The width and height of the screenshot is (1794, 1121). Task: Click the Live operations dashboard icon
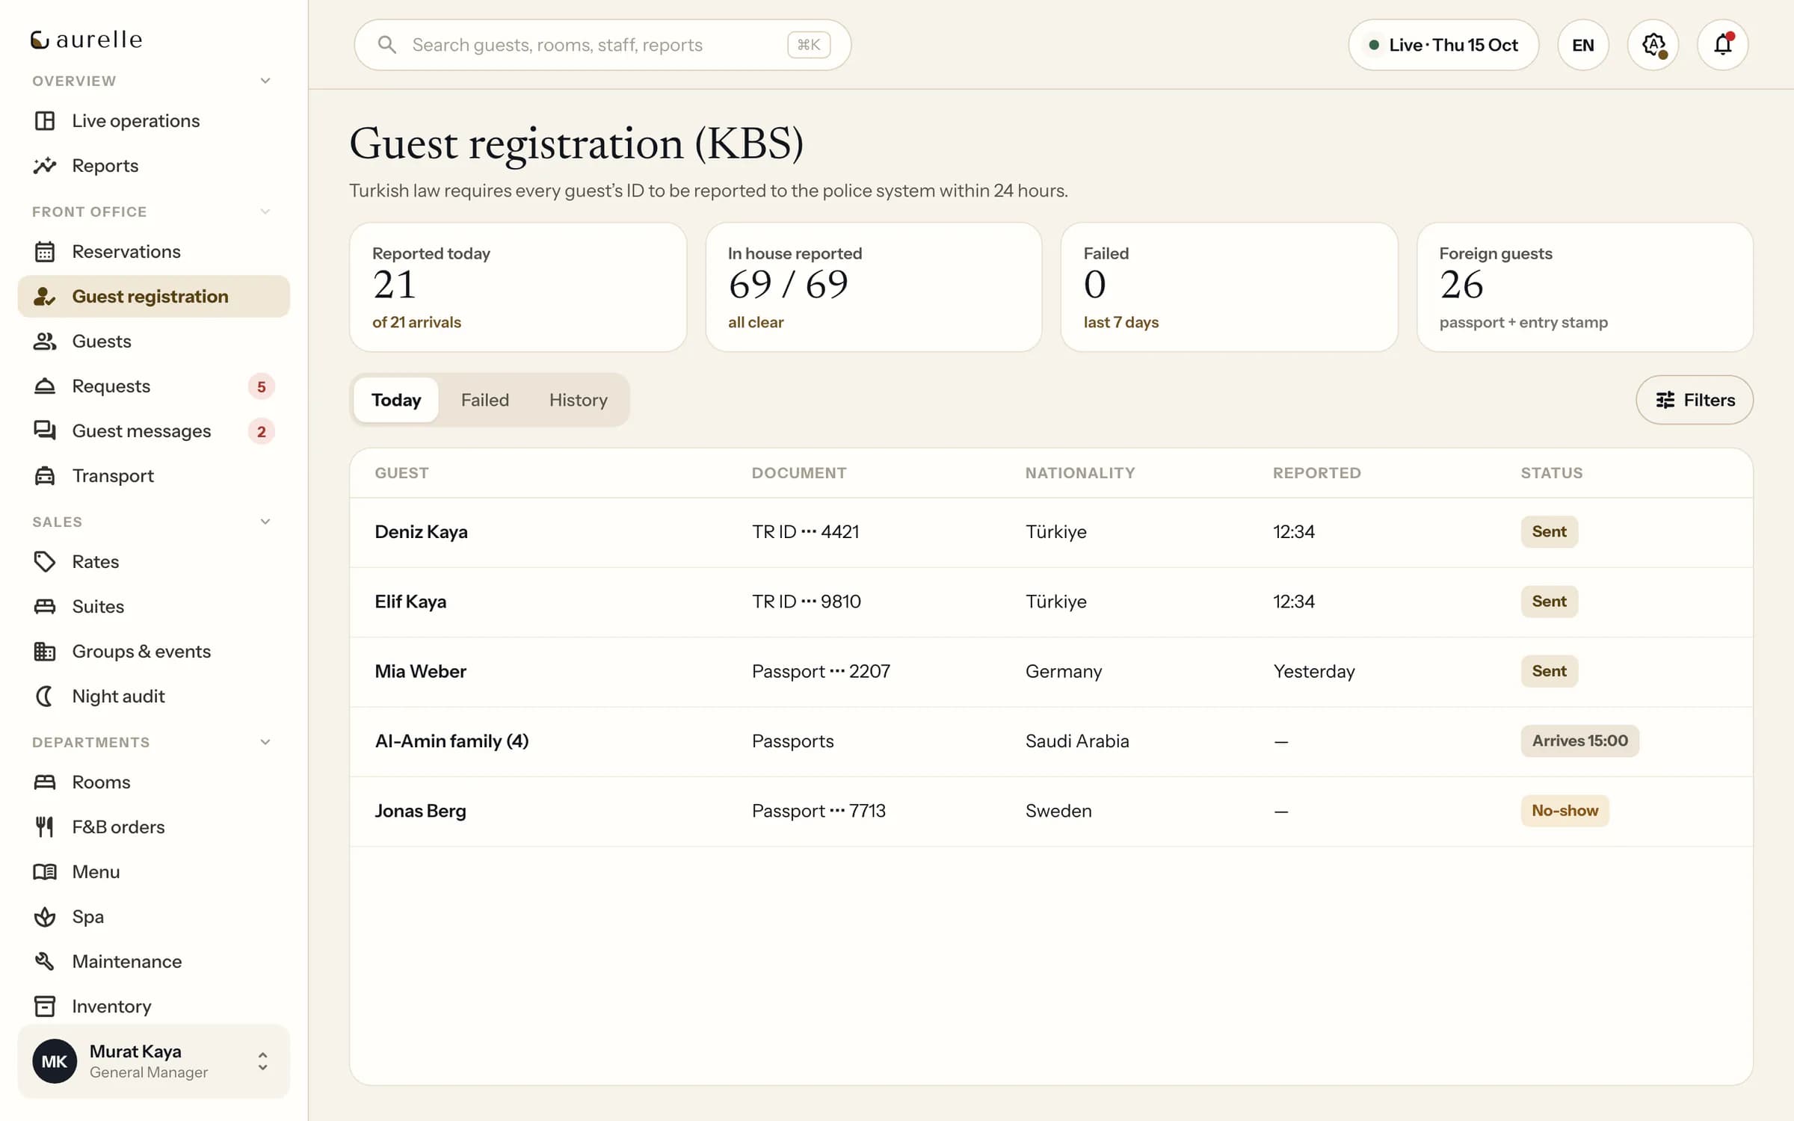pos(45,120)
